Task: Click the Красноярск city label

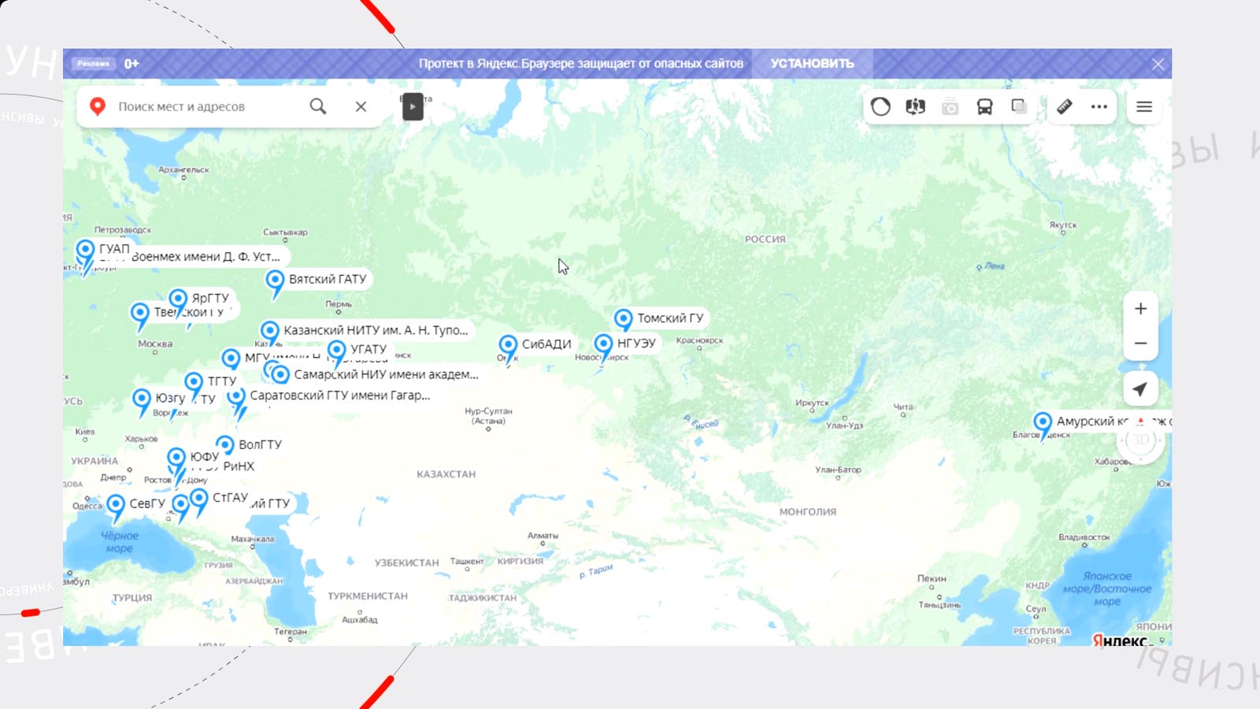Action: pyautogui.click(x=699, y=340)
